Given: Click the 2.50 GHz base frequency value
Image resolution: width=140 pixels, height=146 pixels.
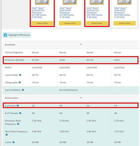Looking at the screenshot, I should pos(36,121).
